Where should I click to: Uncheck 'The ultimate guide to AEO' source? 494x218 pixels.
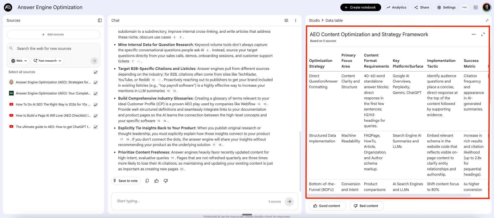tap(96, 127)
